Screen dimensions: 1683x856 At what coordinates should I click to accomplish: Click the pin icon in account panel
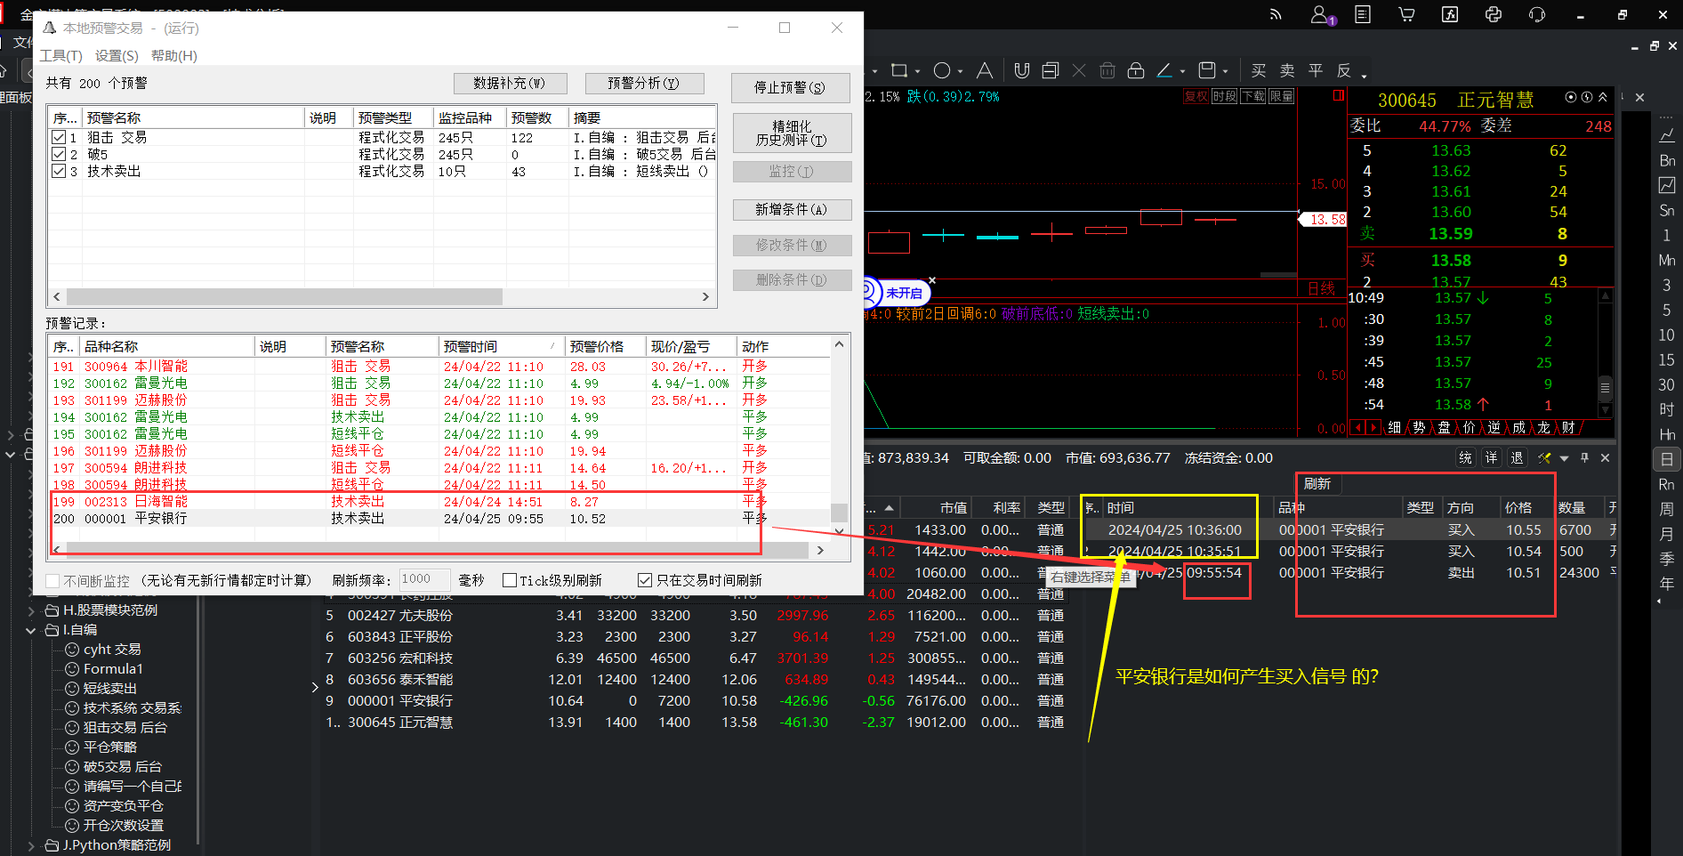click(1584, 457)
